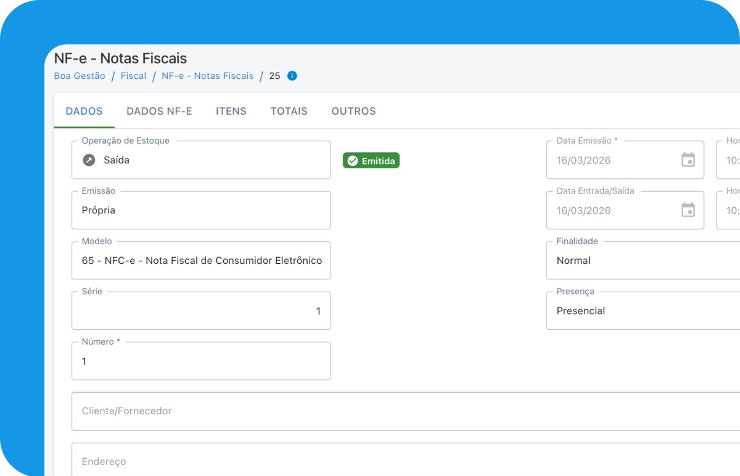Open the ITENS tab

coord(231,111)
